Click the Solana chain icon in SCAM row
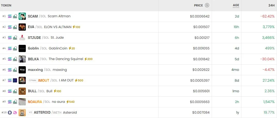This screenshot has height=118, width=277. (10, 16)
